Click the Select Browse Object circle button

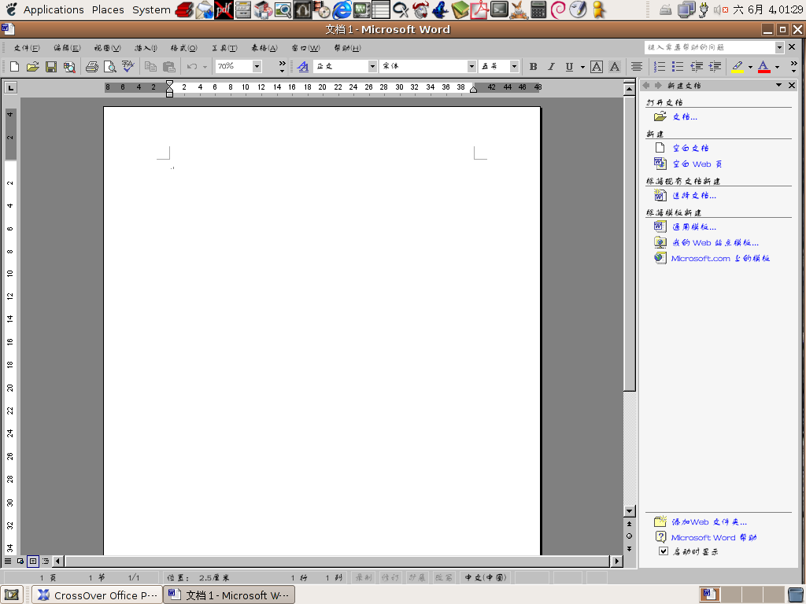pyautogui.click(x=629, y=536)
